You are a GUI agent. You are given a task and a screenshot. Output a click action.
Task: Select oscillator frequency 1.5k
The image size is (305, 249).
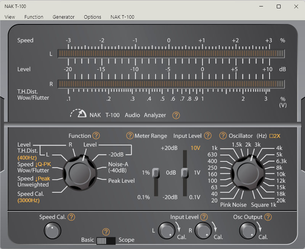click(237, 145)
